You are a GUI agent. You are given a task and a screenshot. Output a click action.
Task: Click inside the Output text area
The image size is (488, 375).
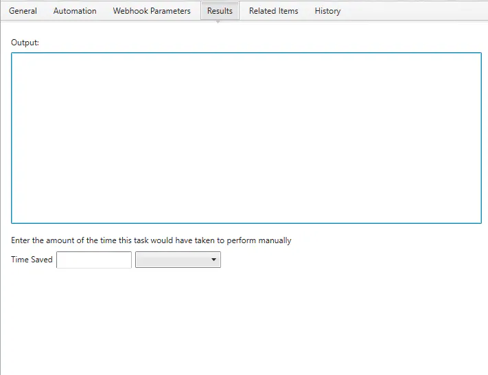point(246,138)
